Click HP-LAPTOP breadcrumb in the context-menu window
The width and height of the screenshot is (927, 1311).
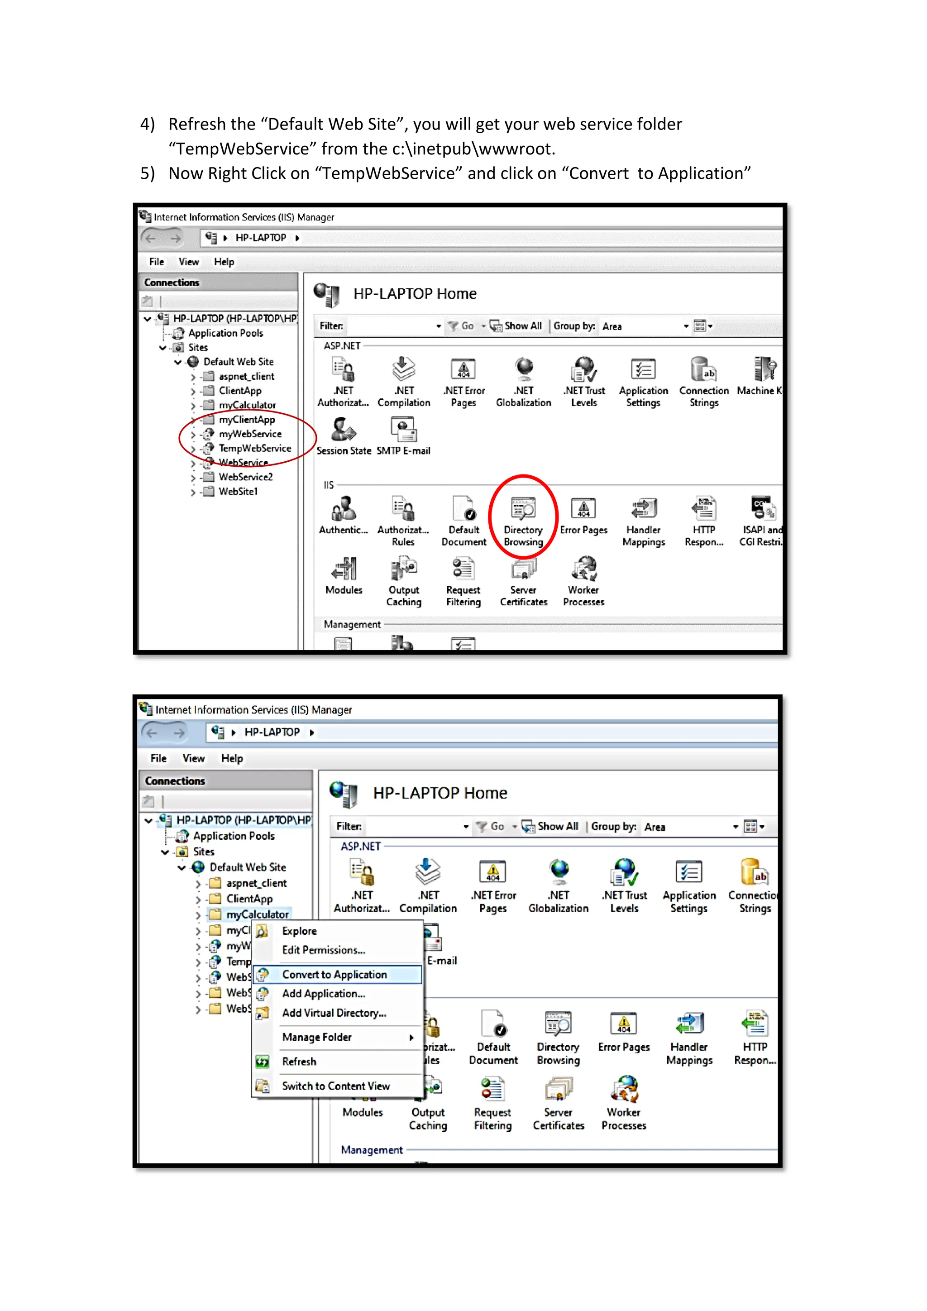click(272, 732)
